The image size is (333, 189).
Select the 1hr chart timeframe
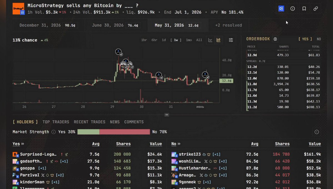(144, 40)
